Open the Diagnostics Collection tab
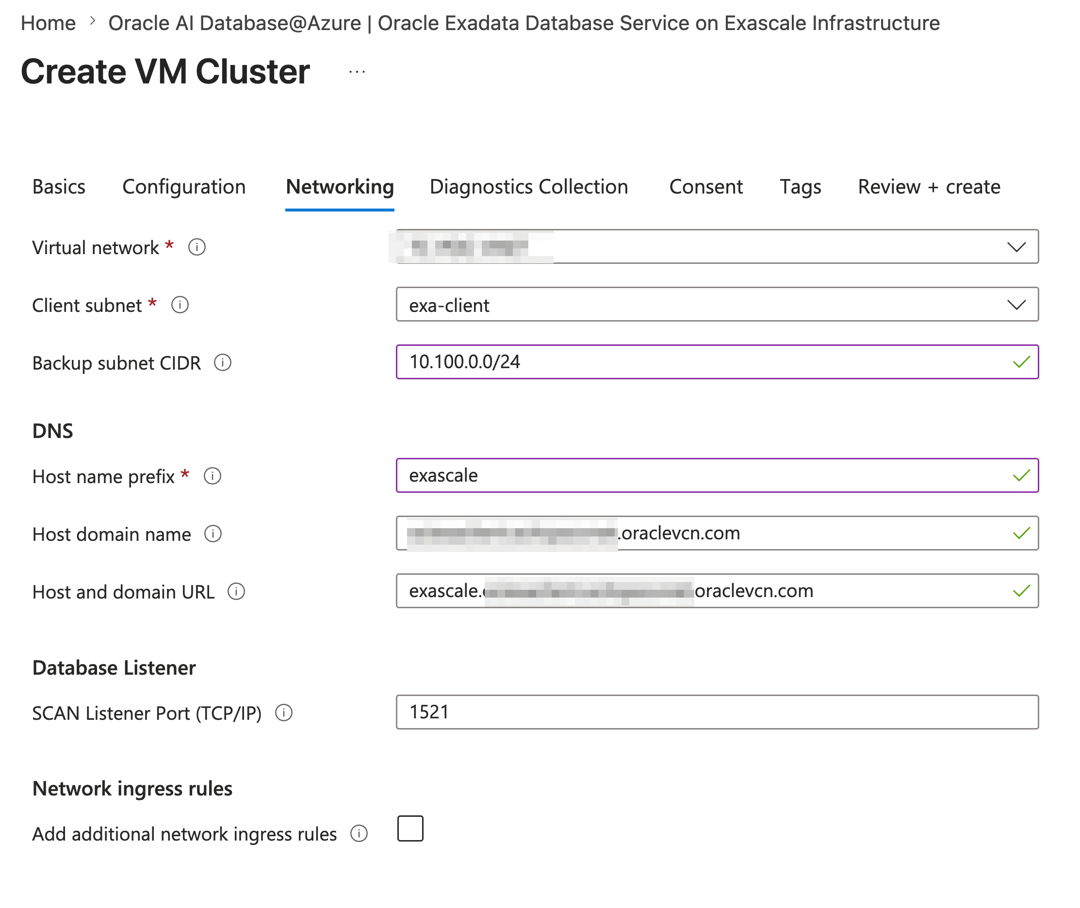 pos(529,187)
